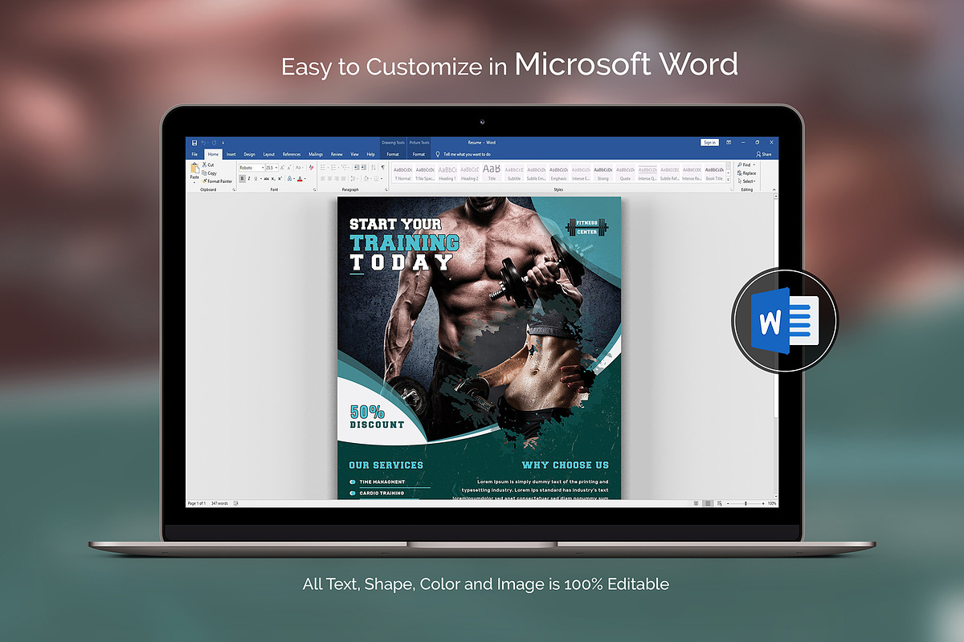This screenshot has height=642, width=964.
Task: Open the font size 25.5 dropdown
Action: 276,168
